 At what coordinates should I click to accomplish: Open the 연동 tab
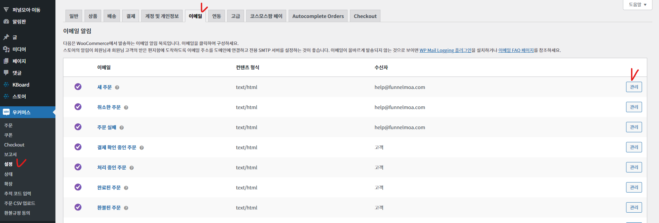tap(217, 16)
